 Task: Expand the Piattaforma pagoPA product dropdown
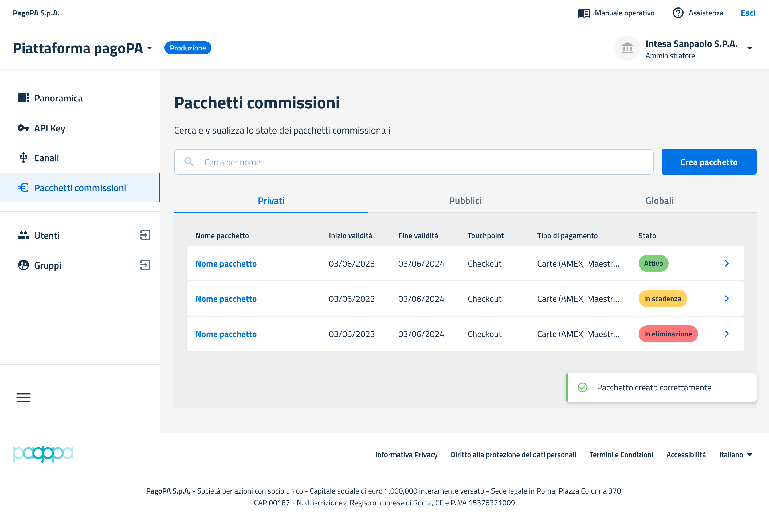click(x=150, y=48)
